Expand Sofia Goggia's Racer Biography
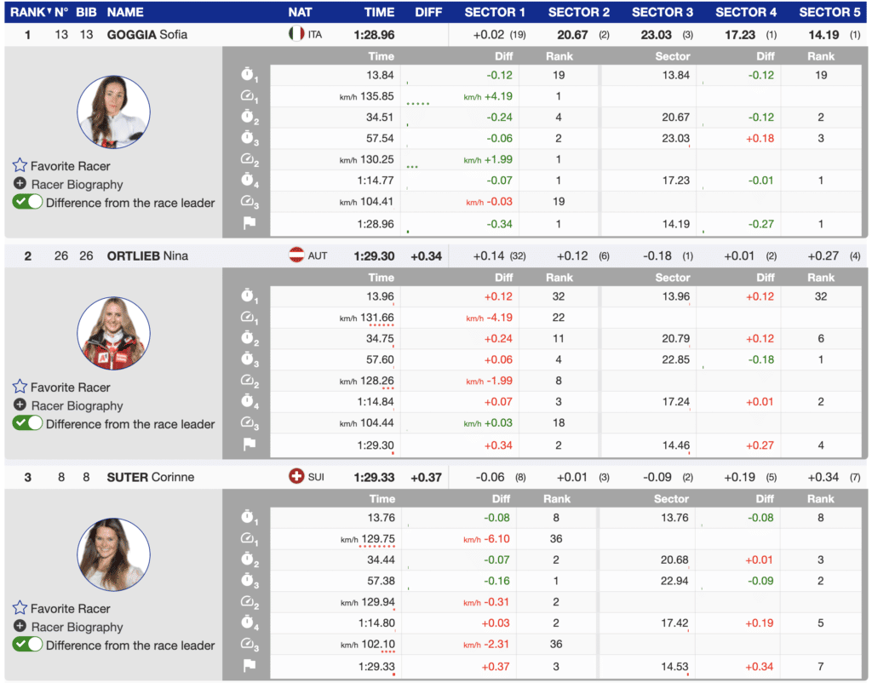This screenshot has width=872, height=683. pyautogui.click(x=20, y=184)
